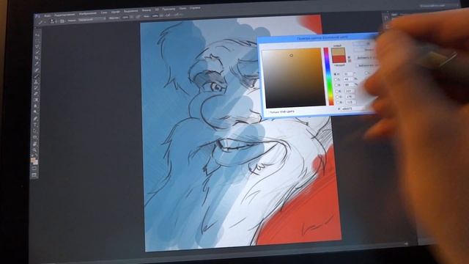The image size is (469, 264).
Task: Open the Фильтр menu
Action: pyautogui.click(x=147, y=10)
